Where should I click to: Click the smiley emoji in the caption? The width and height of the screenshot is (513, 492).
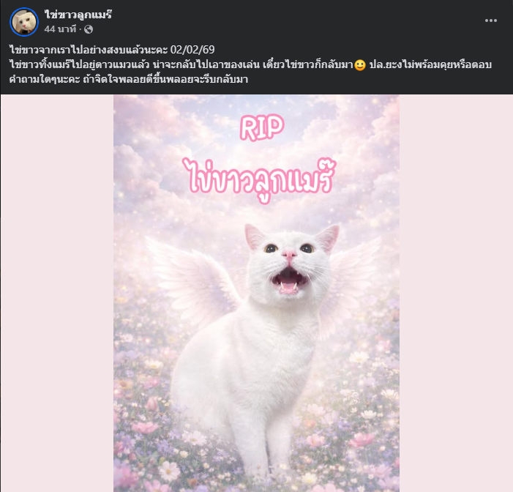(x=360, y=65)
